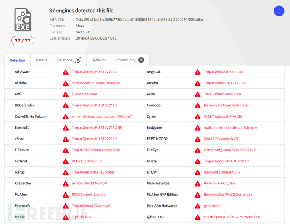Click AVG's FileRepMalware result
Image resolution: width=290 pixels, height=224 pixels.
pyautogui.click(x=84, y=94)
